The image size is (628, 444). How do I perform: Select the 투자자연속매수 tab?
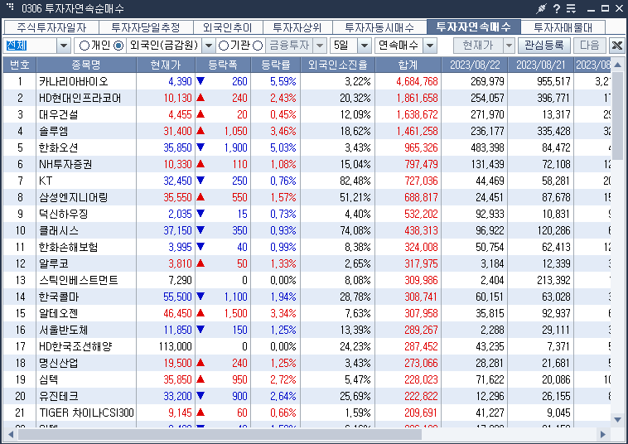click(473, 27)
